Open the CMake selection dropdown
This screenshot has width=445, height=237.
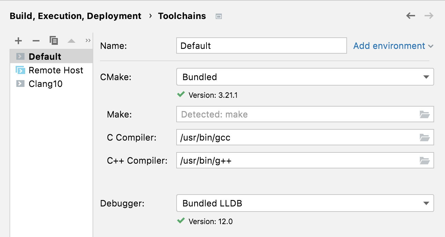tap(427, 77)
